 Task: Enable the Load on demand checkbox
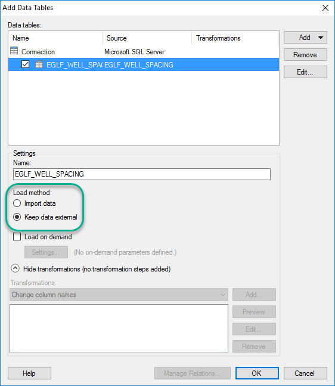point(17,237)
